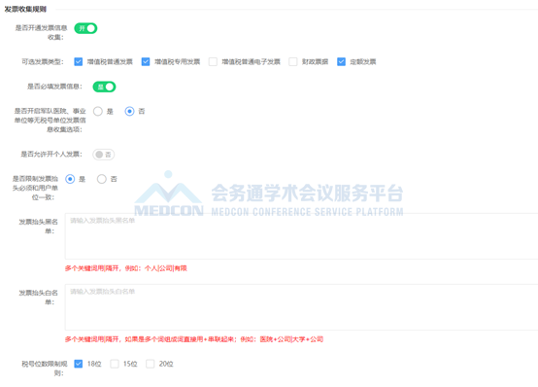
Task: Toggle the 是否必填发票信息 switch
Action: (x=104, y=87)
